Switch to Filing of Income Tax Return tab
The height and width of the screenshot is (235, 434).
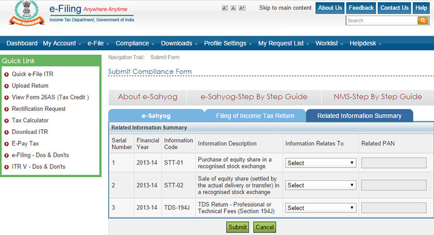click(255, 116)
